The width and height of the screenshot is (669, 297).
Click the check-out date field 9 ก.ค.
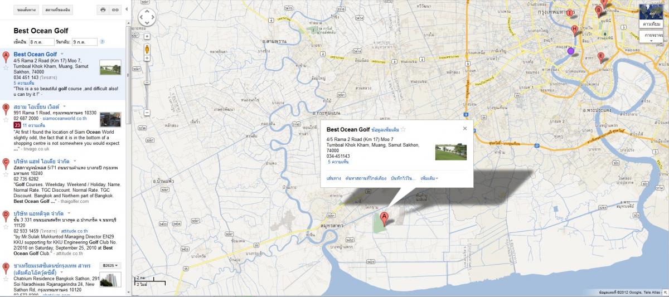(86, 42)
